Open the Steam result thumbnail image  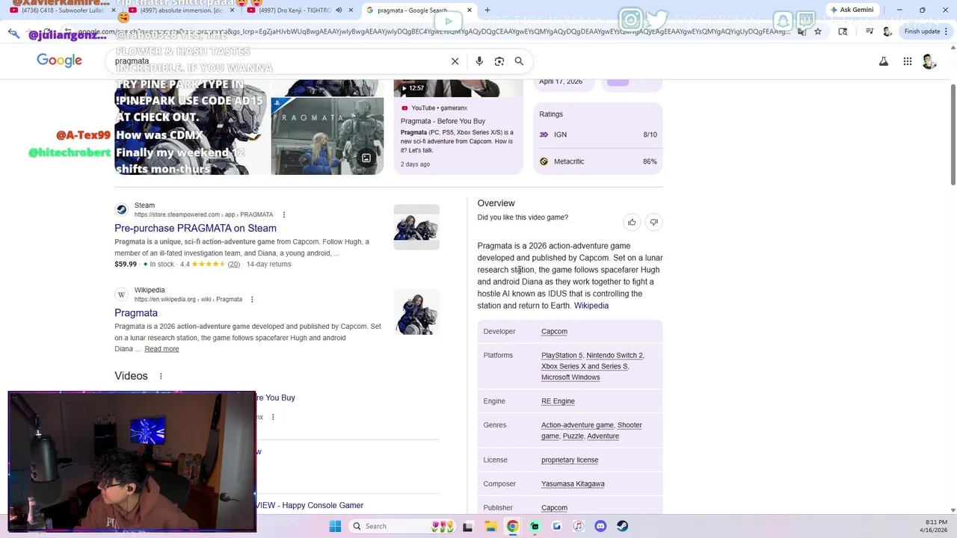(x=416, y=227)
